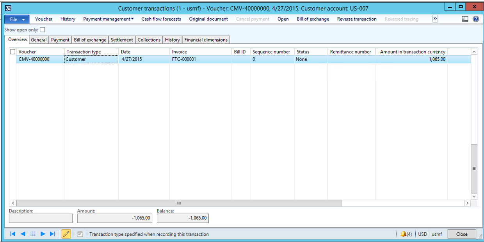
Task: Select the Invoice cell FTC-000001
Action: 184,59
